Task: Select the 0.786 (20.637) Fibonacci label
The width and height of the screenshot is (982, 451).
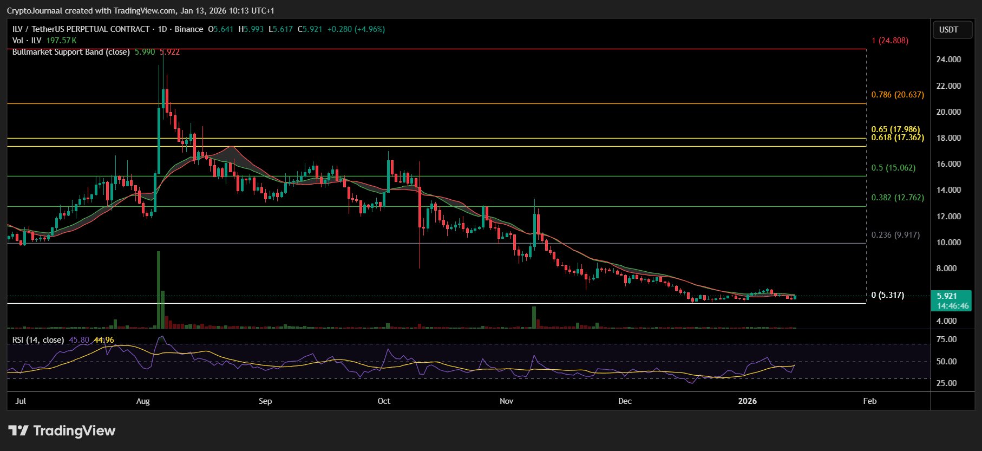Action: (897, 95)
